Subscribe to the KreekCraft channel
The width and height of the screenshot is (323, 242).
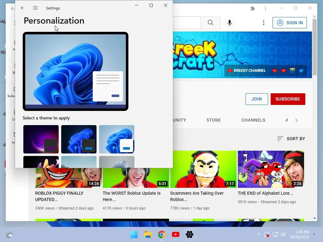288,99
